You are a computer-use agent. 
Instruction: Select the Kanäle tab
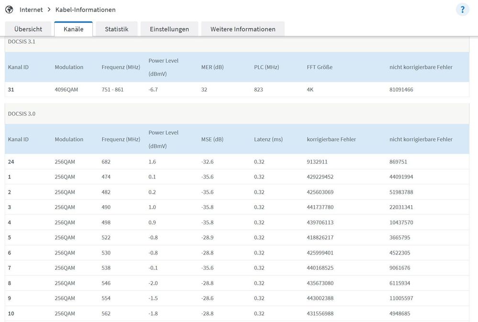(73, 29)
